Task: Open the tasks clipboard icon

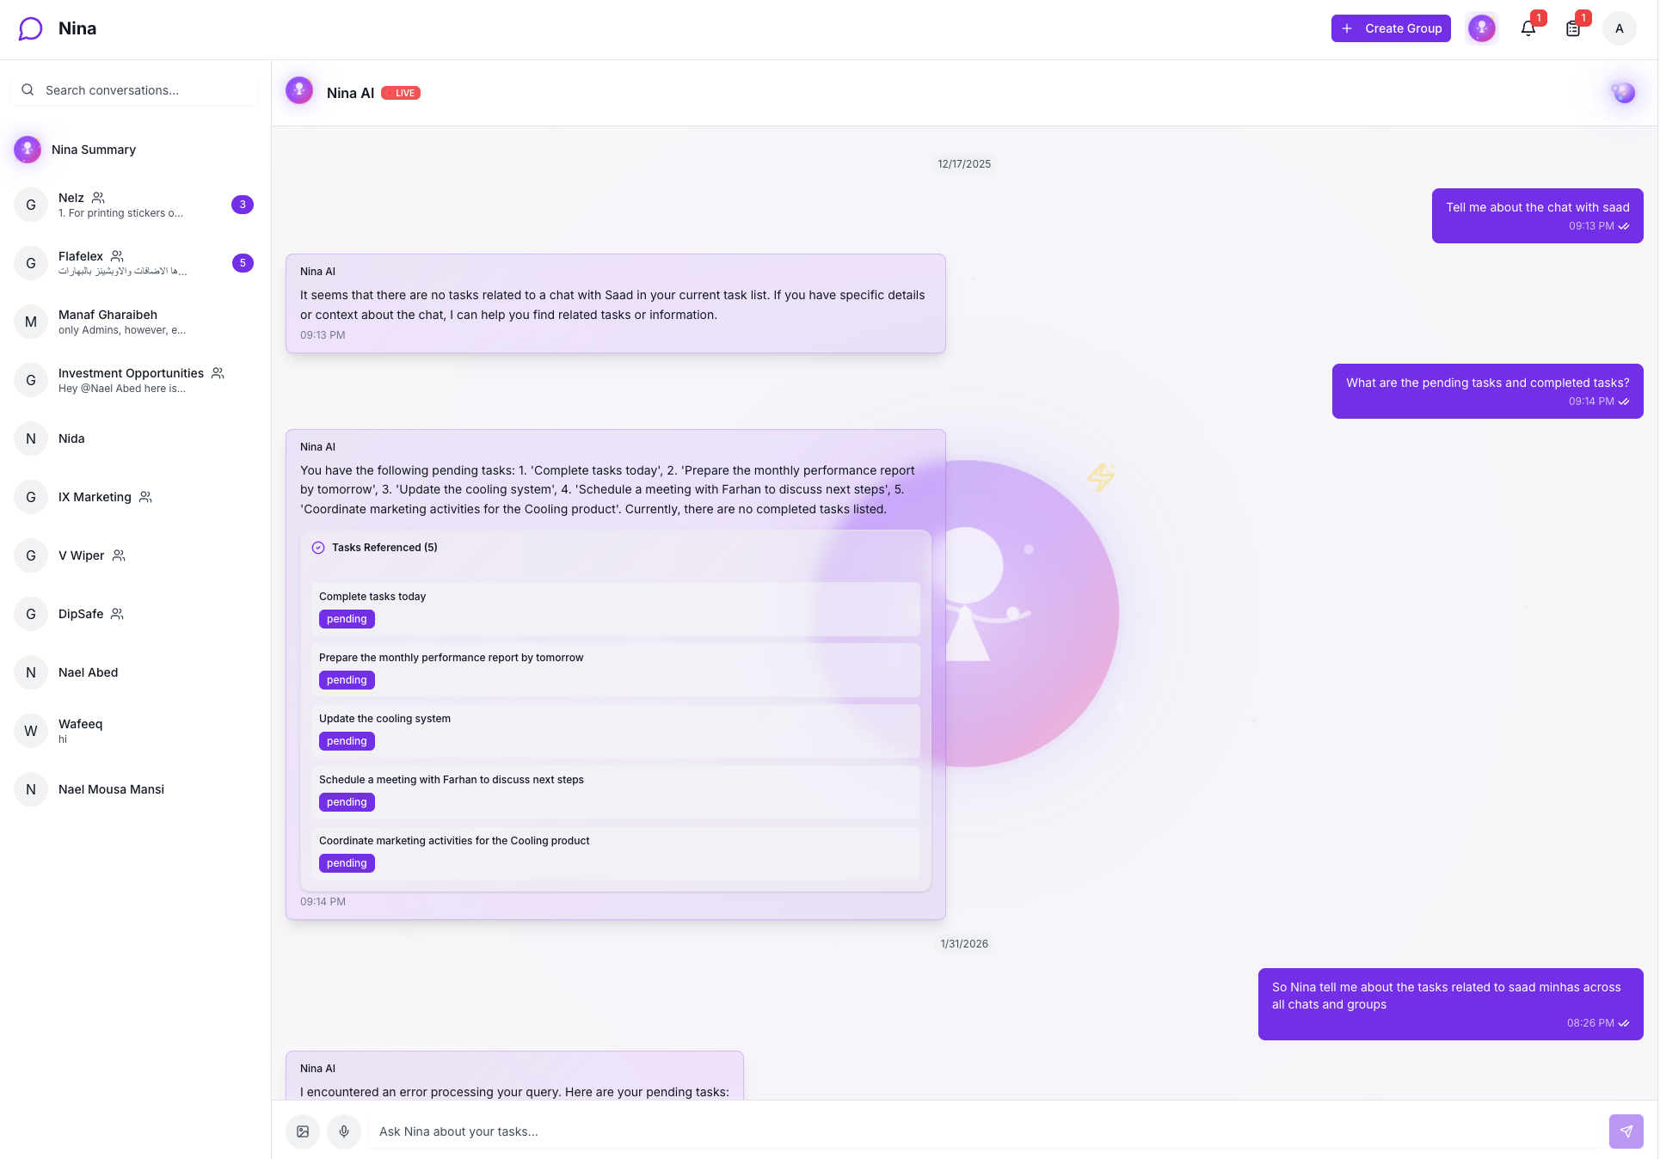Action: point(1574,28)
